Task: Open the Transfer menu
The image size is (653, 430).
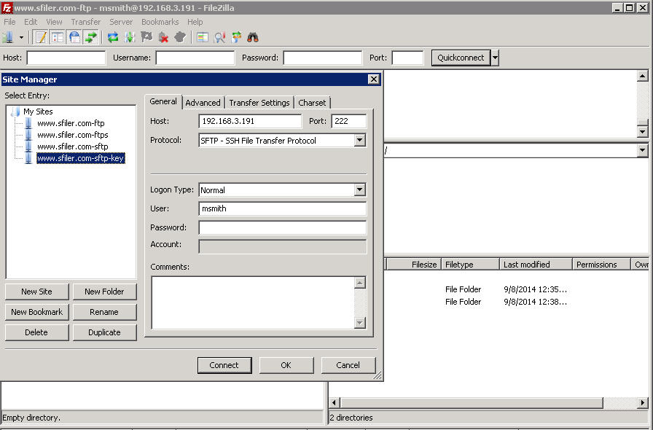Action: [86, 22]
